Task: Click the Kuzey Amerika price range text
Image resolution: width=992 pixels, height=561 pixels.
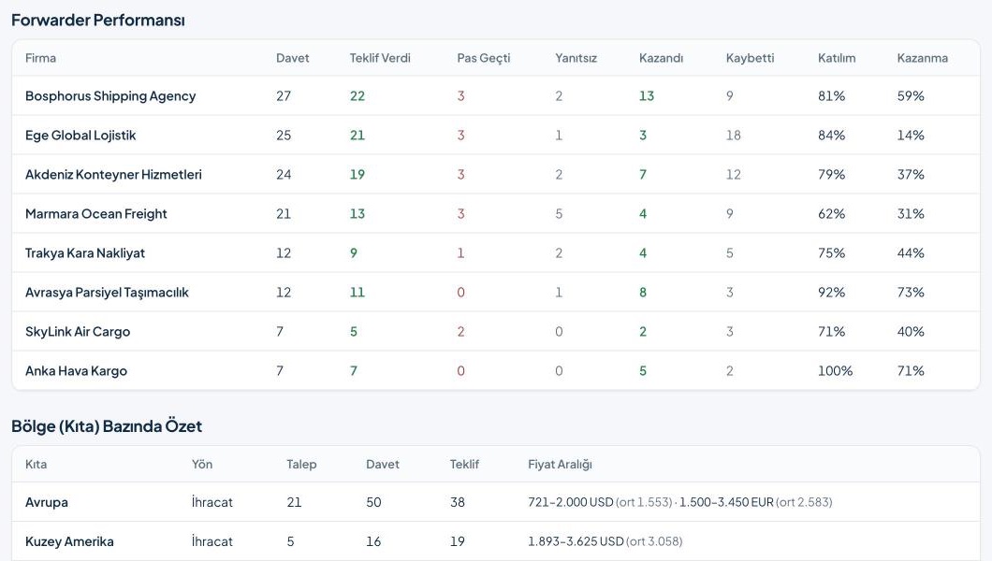Action: point(605,541)
